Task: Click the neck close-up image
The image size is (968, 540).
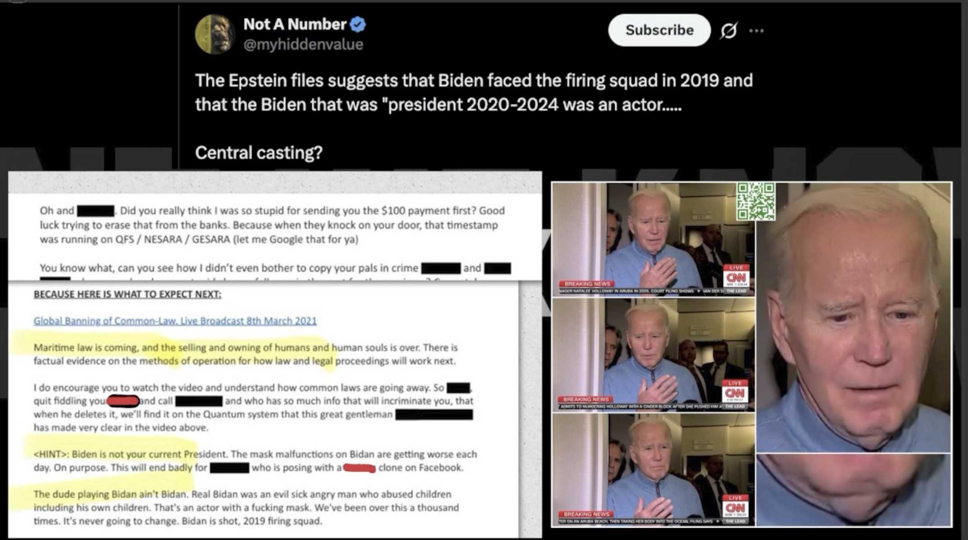Action: point(854,490)
